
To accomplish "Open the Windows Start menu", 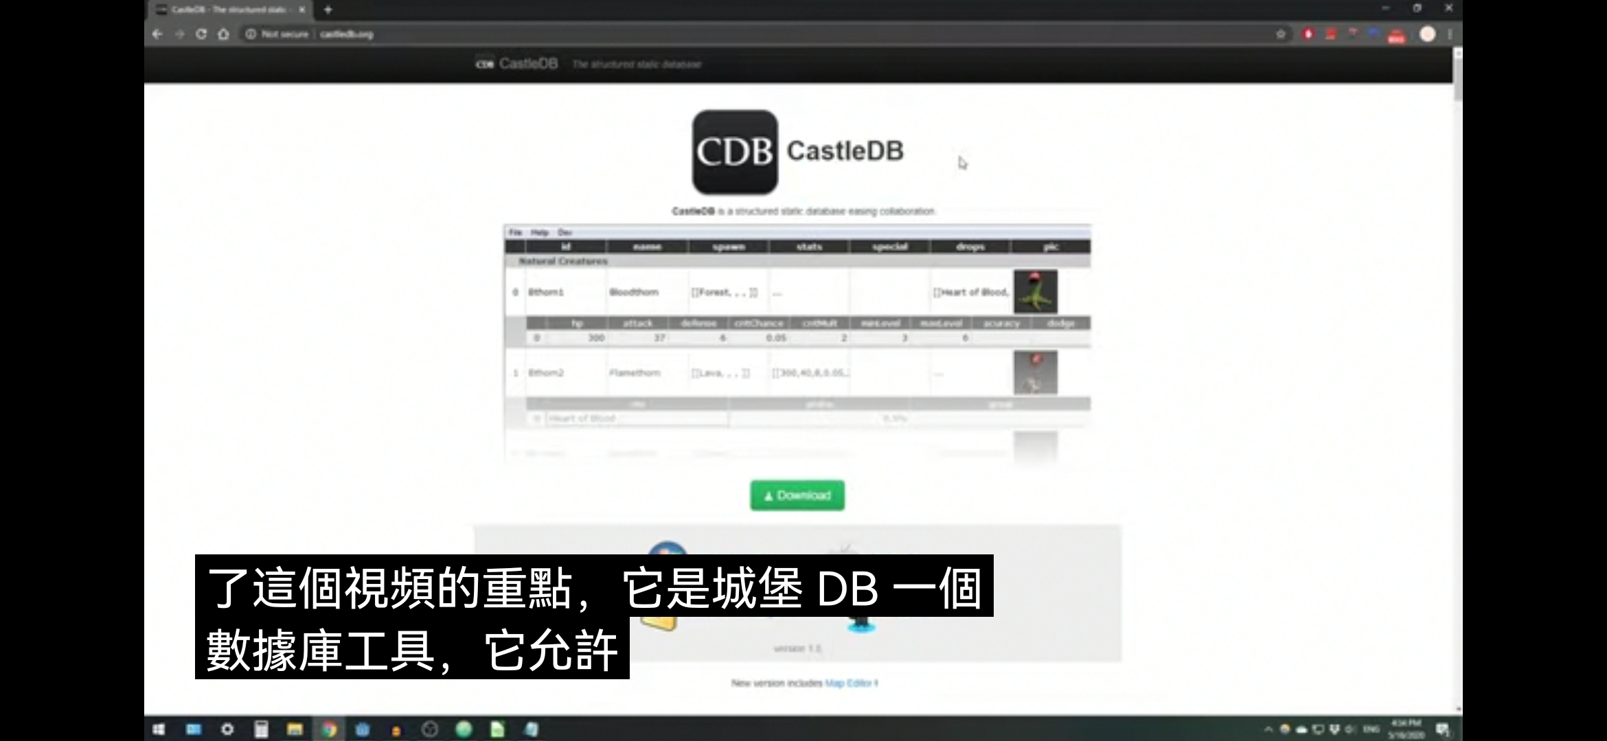I will click(159, 729).
